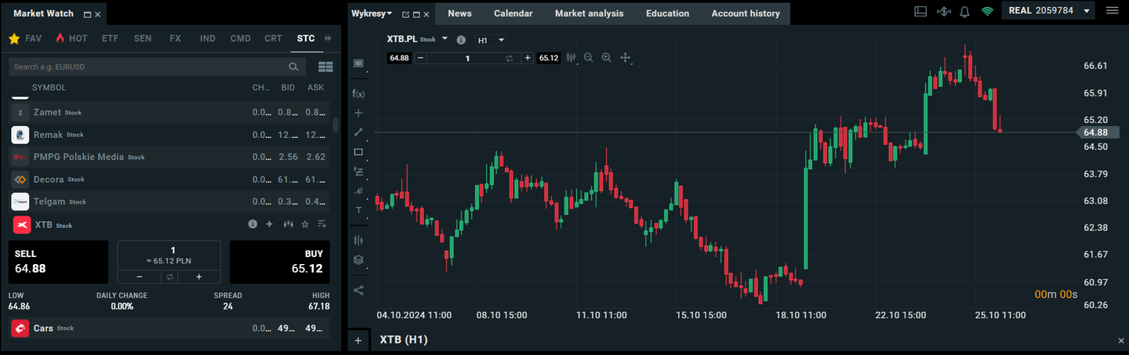Click the move/pan crosshair arrows icon
This screenshot has width=1129, height=355.
625,58
